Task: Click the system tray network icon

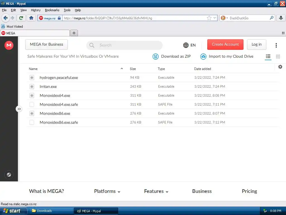Action: tap(265, 211)
